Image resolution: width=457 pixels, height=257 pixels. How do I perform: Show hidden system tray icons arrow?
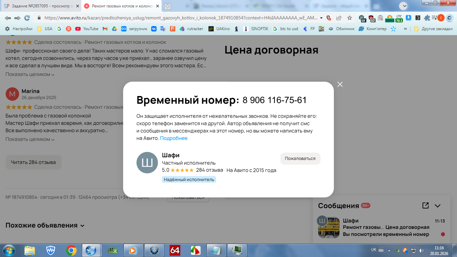pyautogui.click(x=389, y=250)
